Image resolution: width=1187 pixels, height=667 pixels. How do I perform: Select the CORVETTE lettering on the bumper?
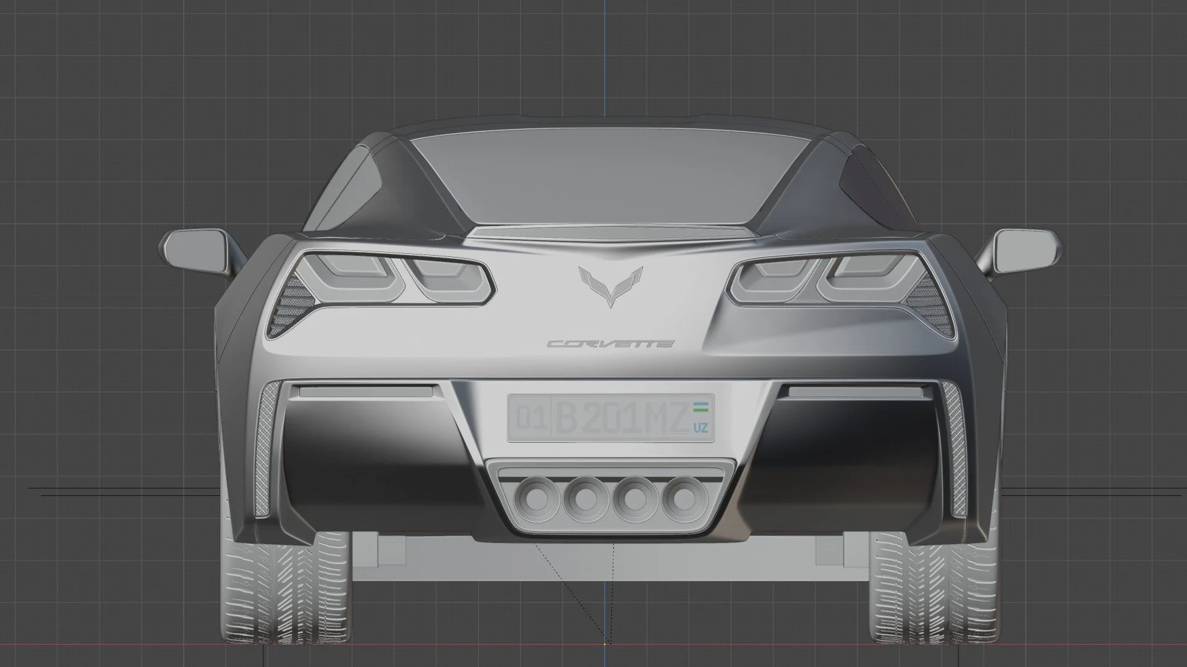(610, 344)
